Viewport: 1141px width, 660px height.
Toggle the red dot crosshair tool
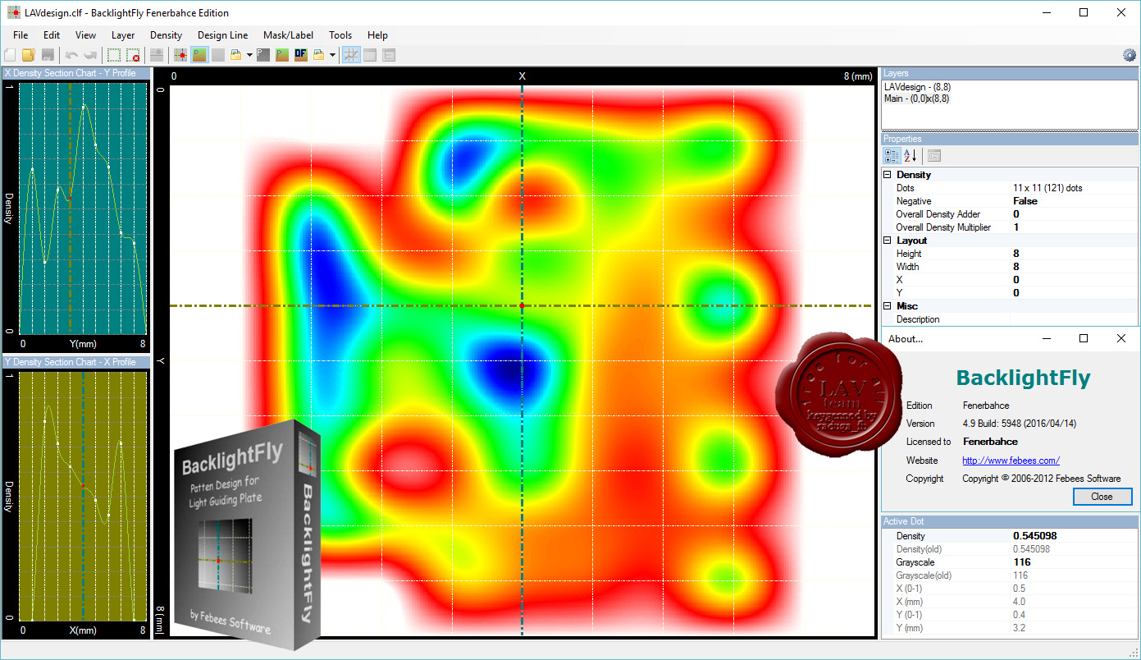coord(180,55)
